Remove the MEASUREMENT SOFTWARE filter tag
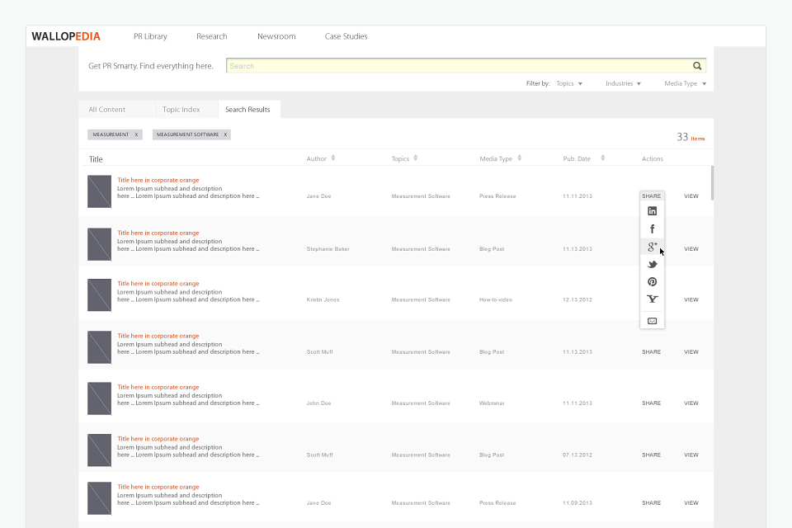792x528 pixels. pyautogui.click(x=225, y=134)
